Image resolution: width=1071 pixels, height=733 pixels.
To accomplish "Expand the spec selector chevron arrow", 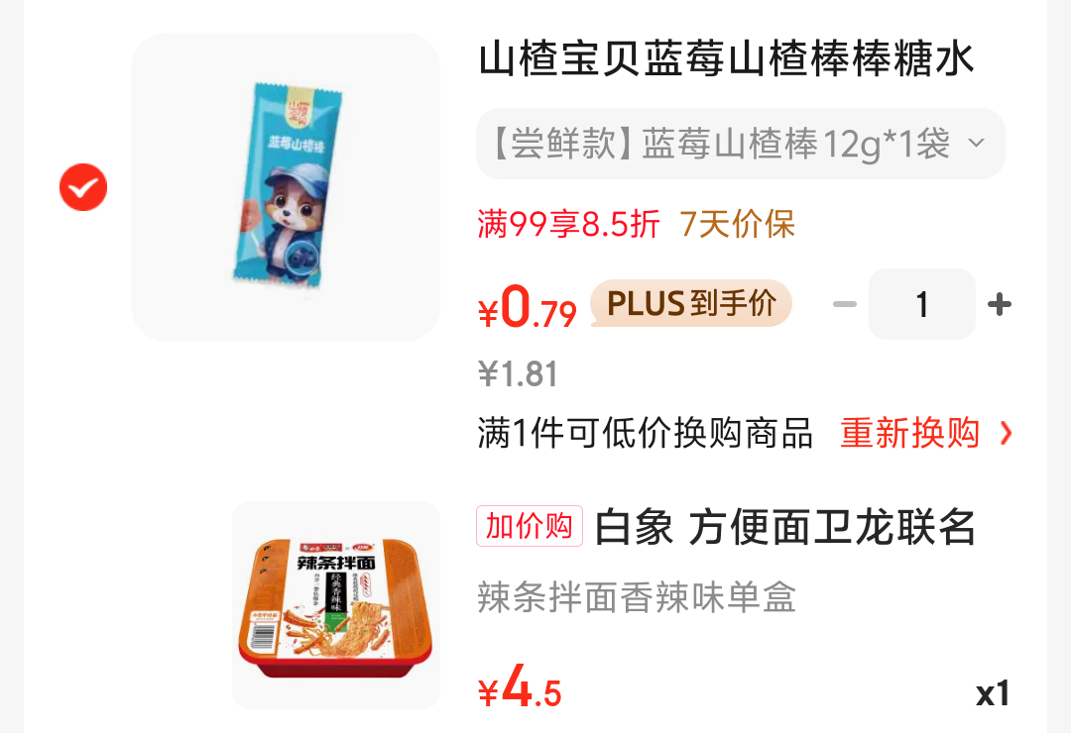I will pyautogui.click(x=977, y=143).
